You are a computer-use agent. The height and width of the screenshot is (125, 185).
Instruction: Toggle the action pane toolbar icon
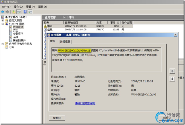[30, 12]
